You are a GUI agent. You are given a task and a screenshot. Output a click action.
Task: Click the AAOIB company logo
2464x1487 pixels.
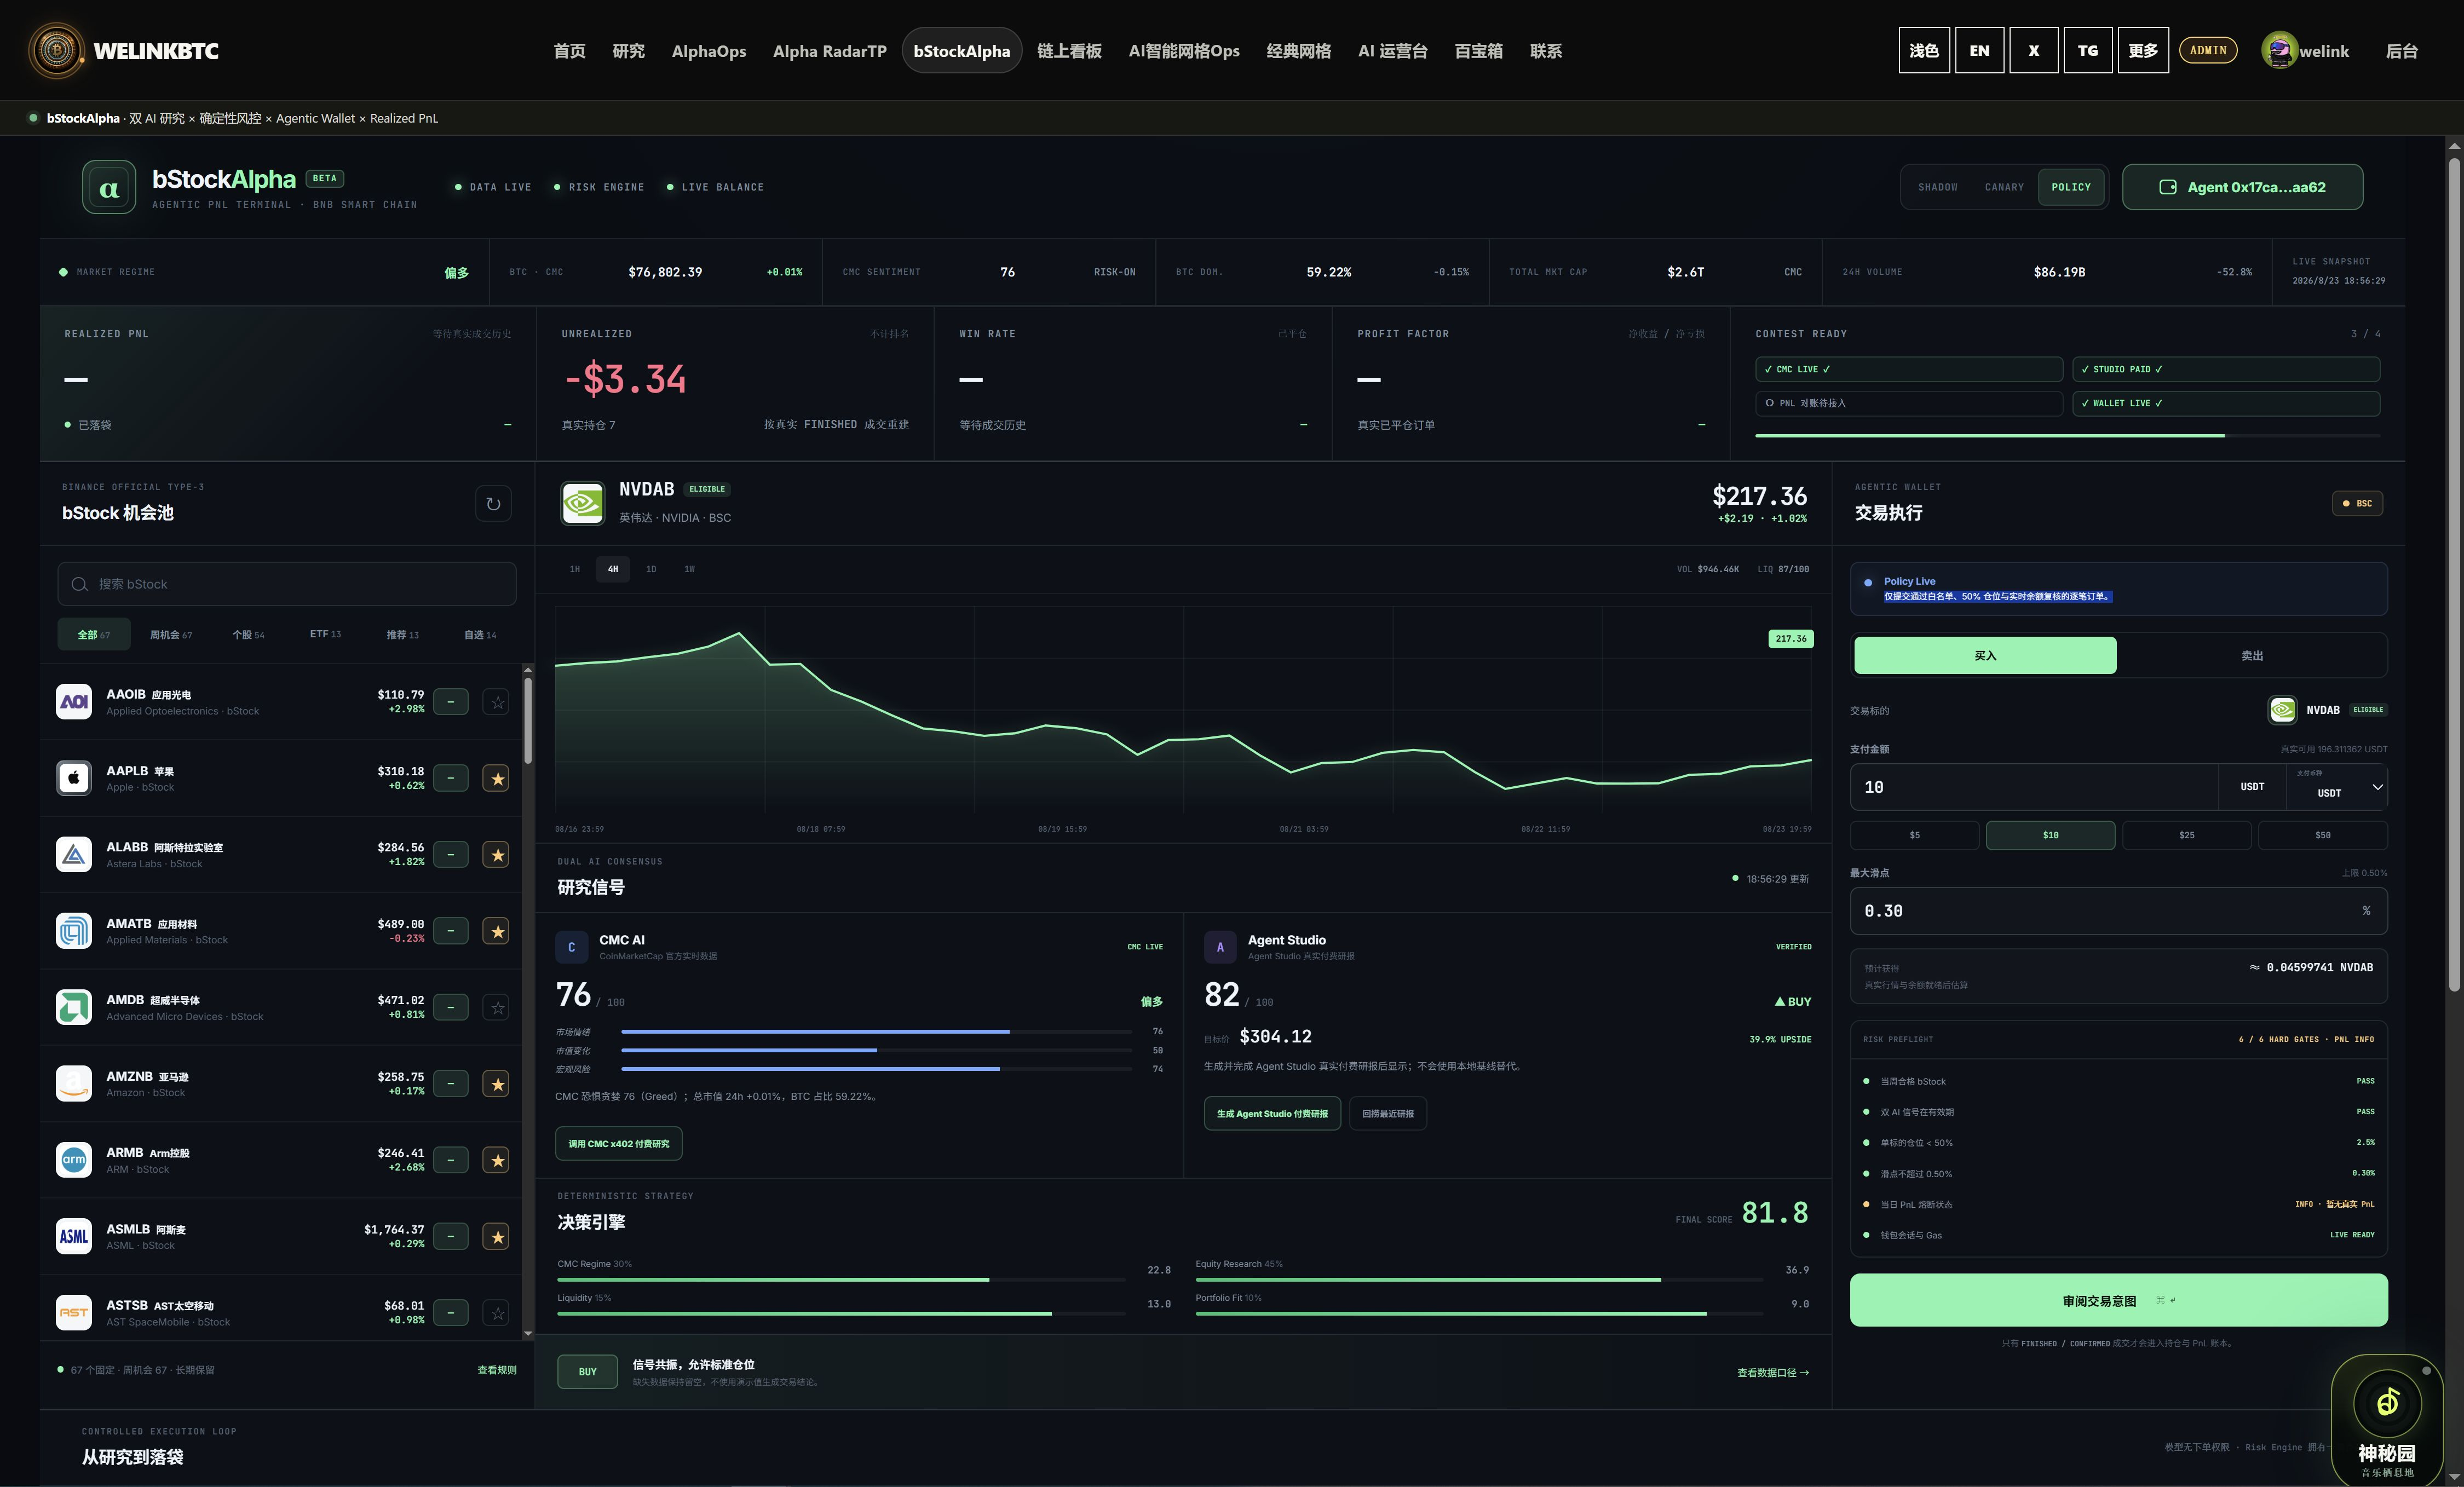74,702
